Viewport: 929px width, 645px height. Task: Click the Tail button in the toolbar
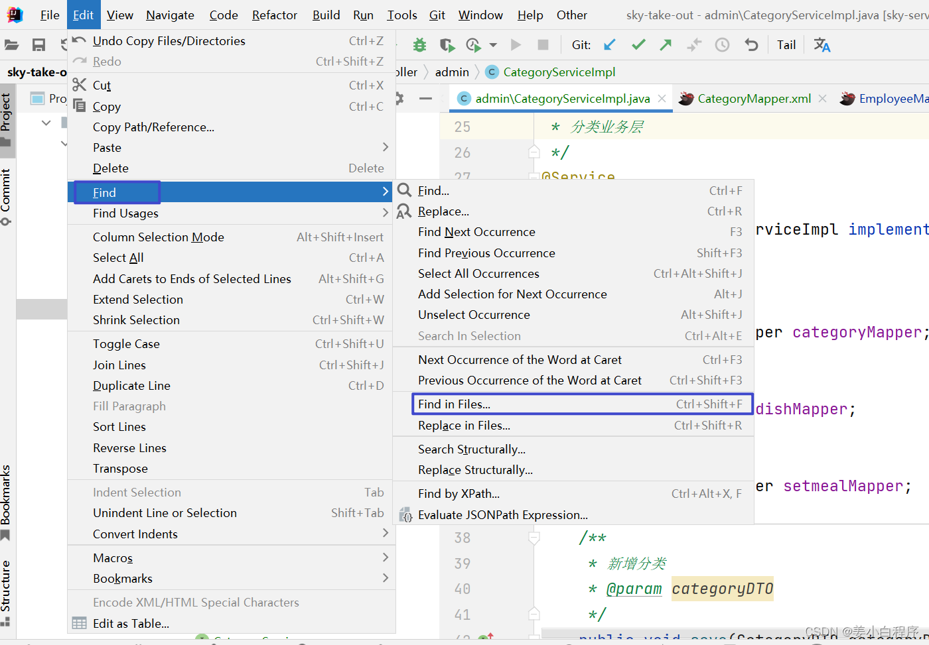786,44
